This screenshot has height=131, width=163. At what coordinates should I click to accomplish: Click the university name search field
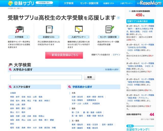[x=46, y=77]
